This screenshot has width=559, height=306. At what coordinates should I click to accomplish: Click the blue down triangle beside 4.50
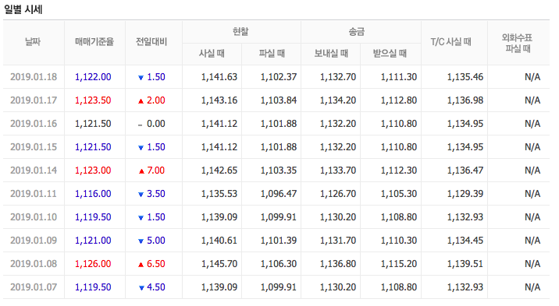(x=141, y=288)
